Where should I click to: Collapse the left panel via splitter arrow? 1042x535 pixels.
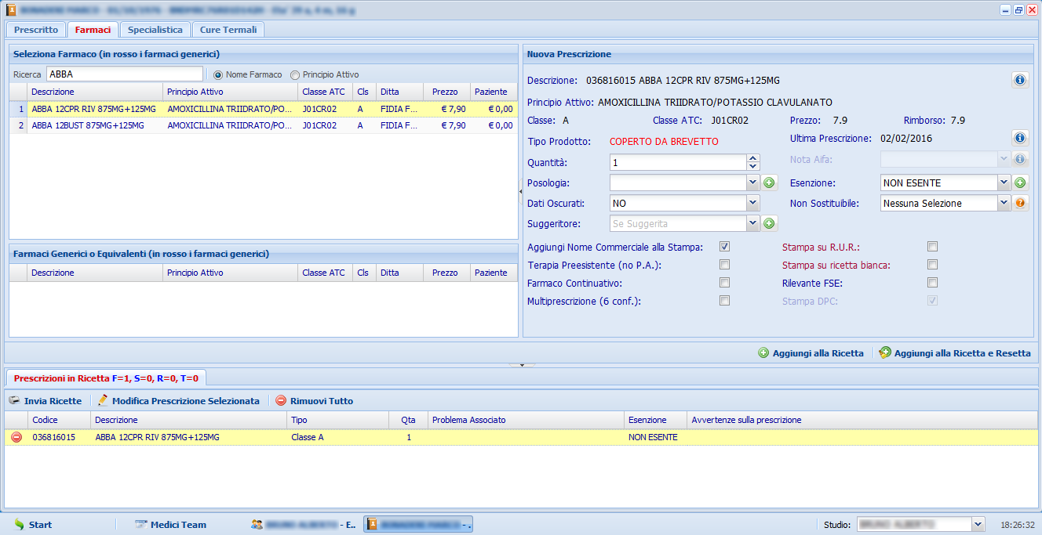click(x=520, y=190)
